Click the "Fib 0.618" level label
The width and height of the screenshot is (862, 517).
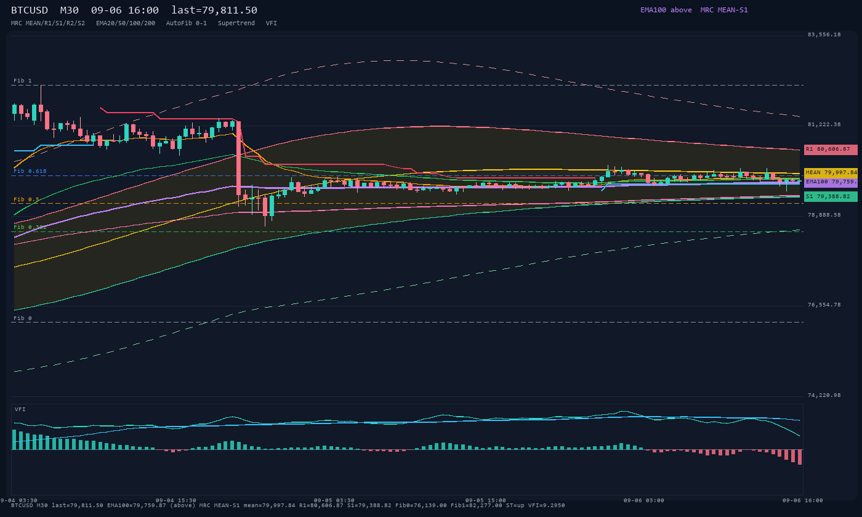tap(30, 171)
